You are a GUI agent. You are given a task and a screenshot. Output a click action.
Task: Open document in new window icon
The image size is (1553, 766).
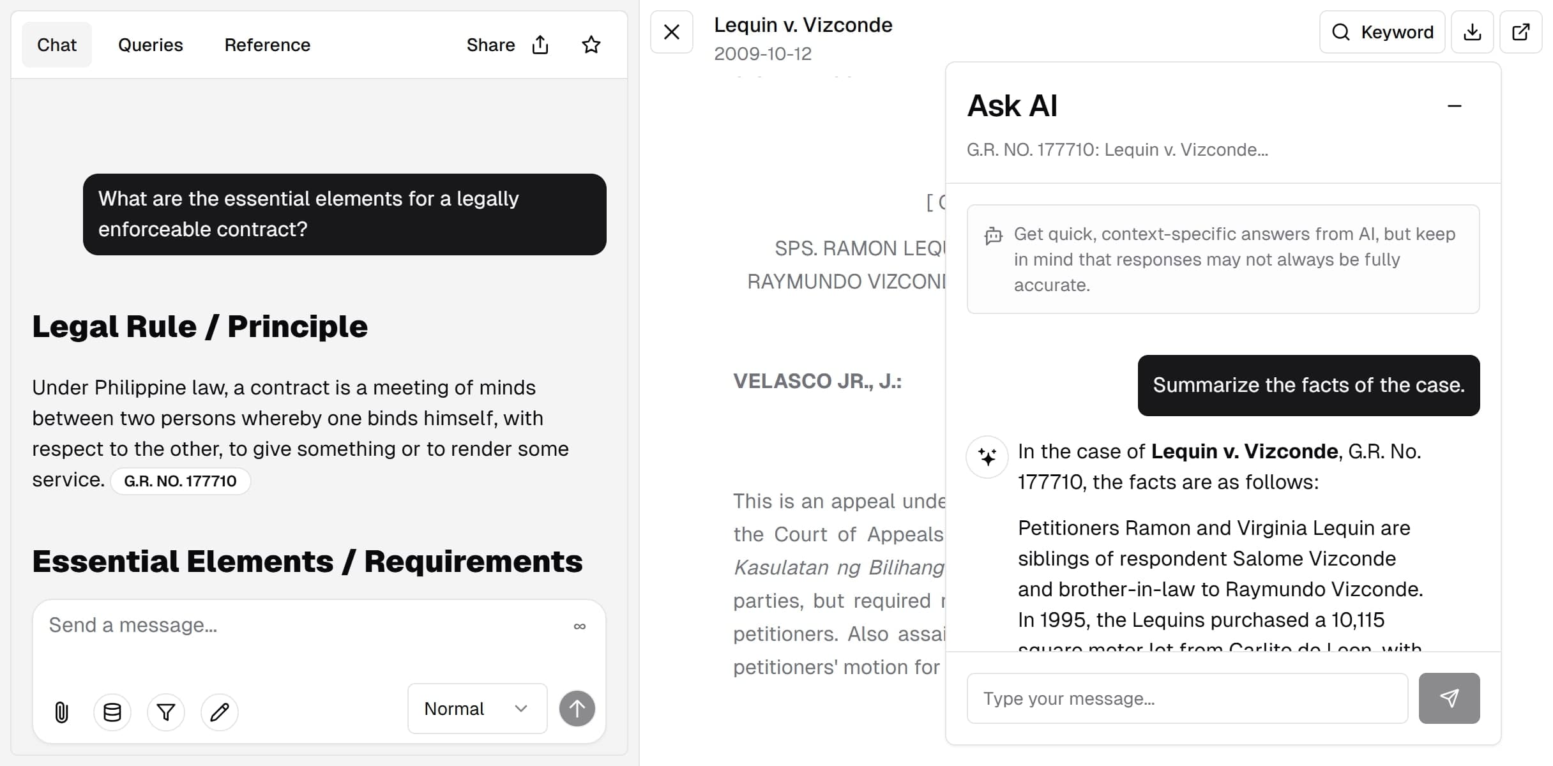pos(1521,32)
